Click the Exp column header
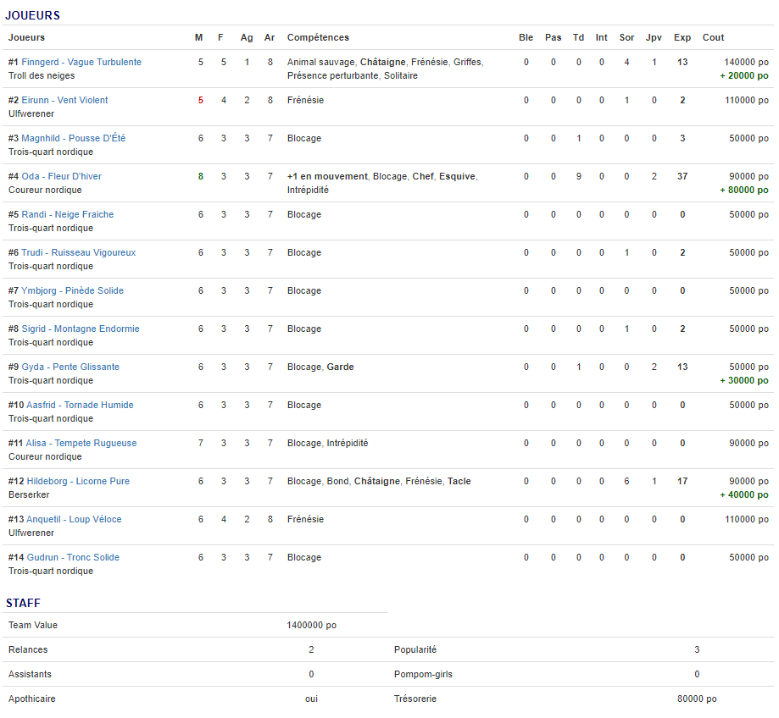Screen dimensions: 779x718 pos(682,37)
